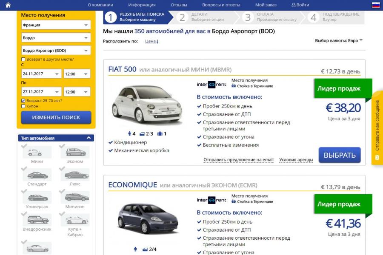Open currency selector Выбор валюты: Евро
383x255 pixels.
(339, 40)
